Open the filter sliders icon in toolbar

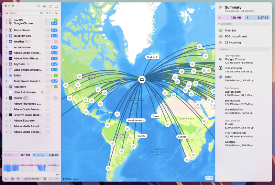point(38,6)
